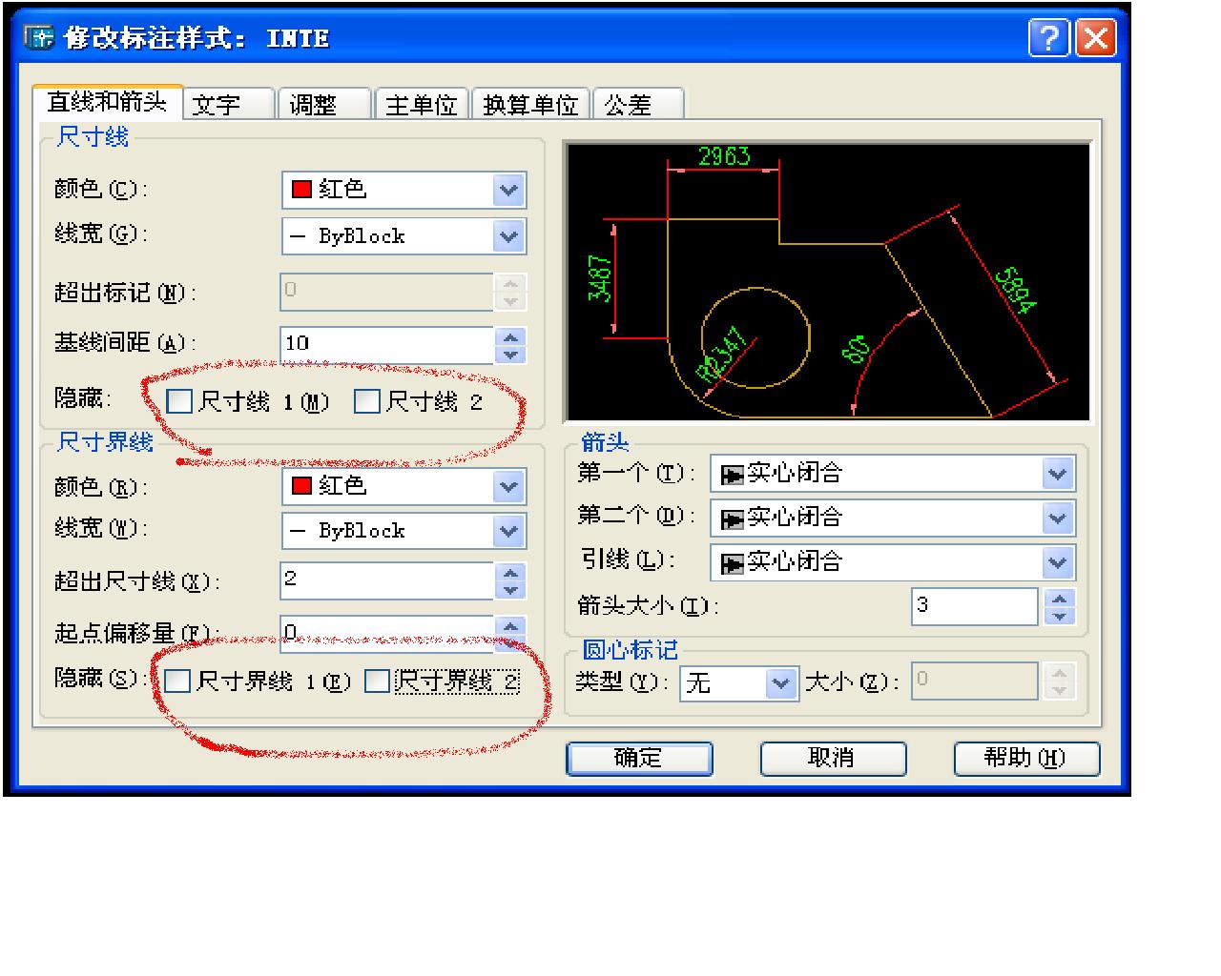The image size is (1221, 976).
Task: Click the 第二个 solid closed arrowhead icon
Action: coord(733,519)
